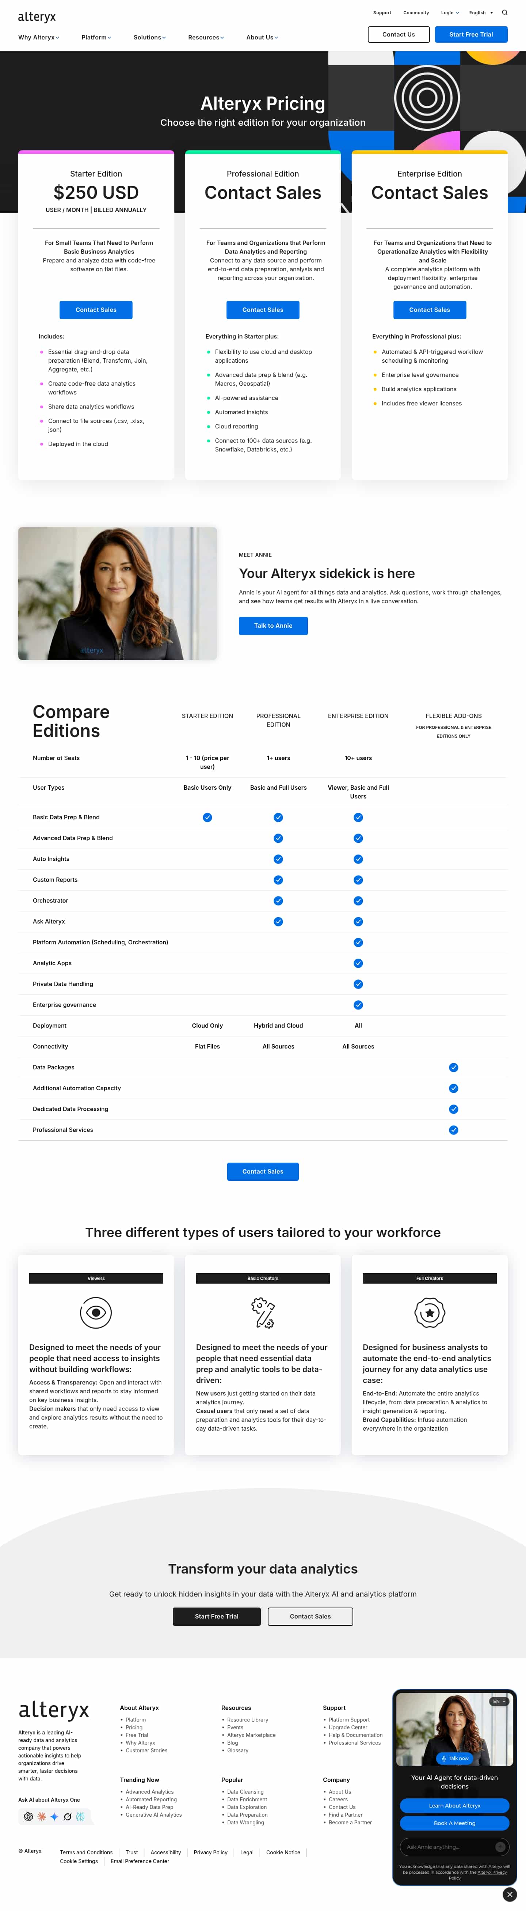Click the Start Free Trial header button
Image resolution: width=526 pixels, height=1911 pixels.
[x=471, y=34]
